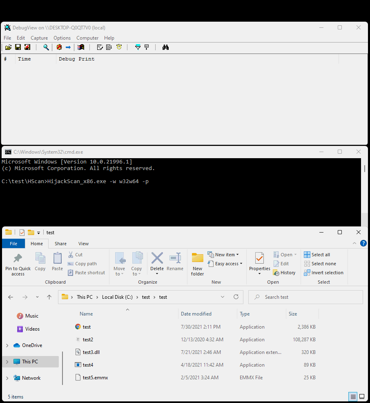Toggle Capture Win32 flag icon in DebugView
This screenshot has height=403, width=370.
click(81, 47)
